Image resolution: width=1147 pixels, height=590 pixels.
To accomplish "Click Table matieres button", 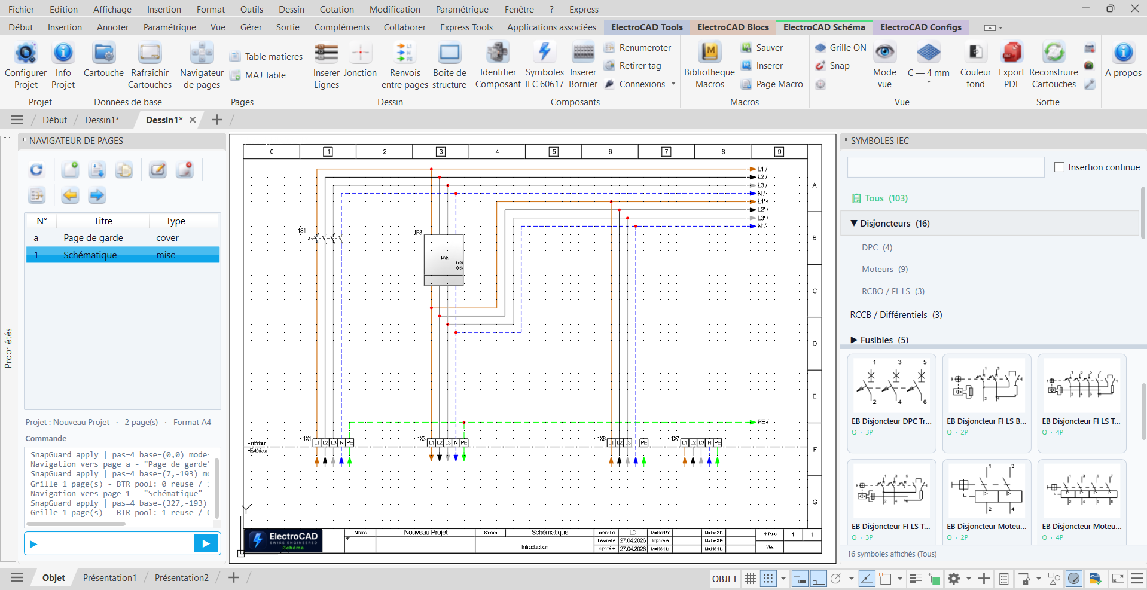I will (x=266, y=57).
